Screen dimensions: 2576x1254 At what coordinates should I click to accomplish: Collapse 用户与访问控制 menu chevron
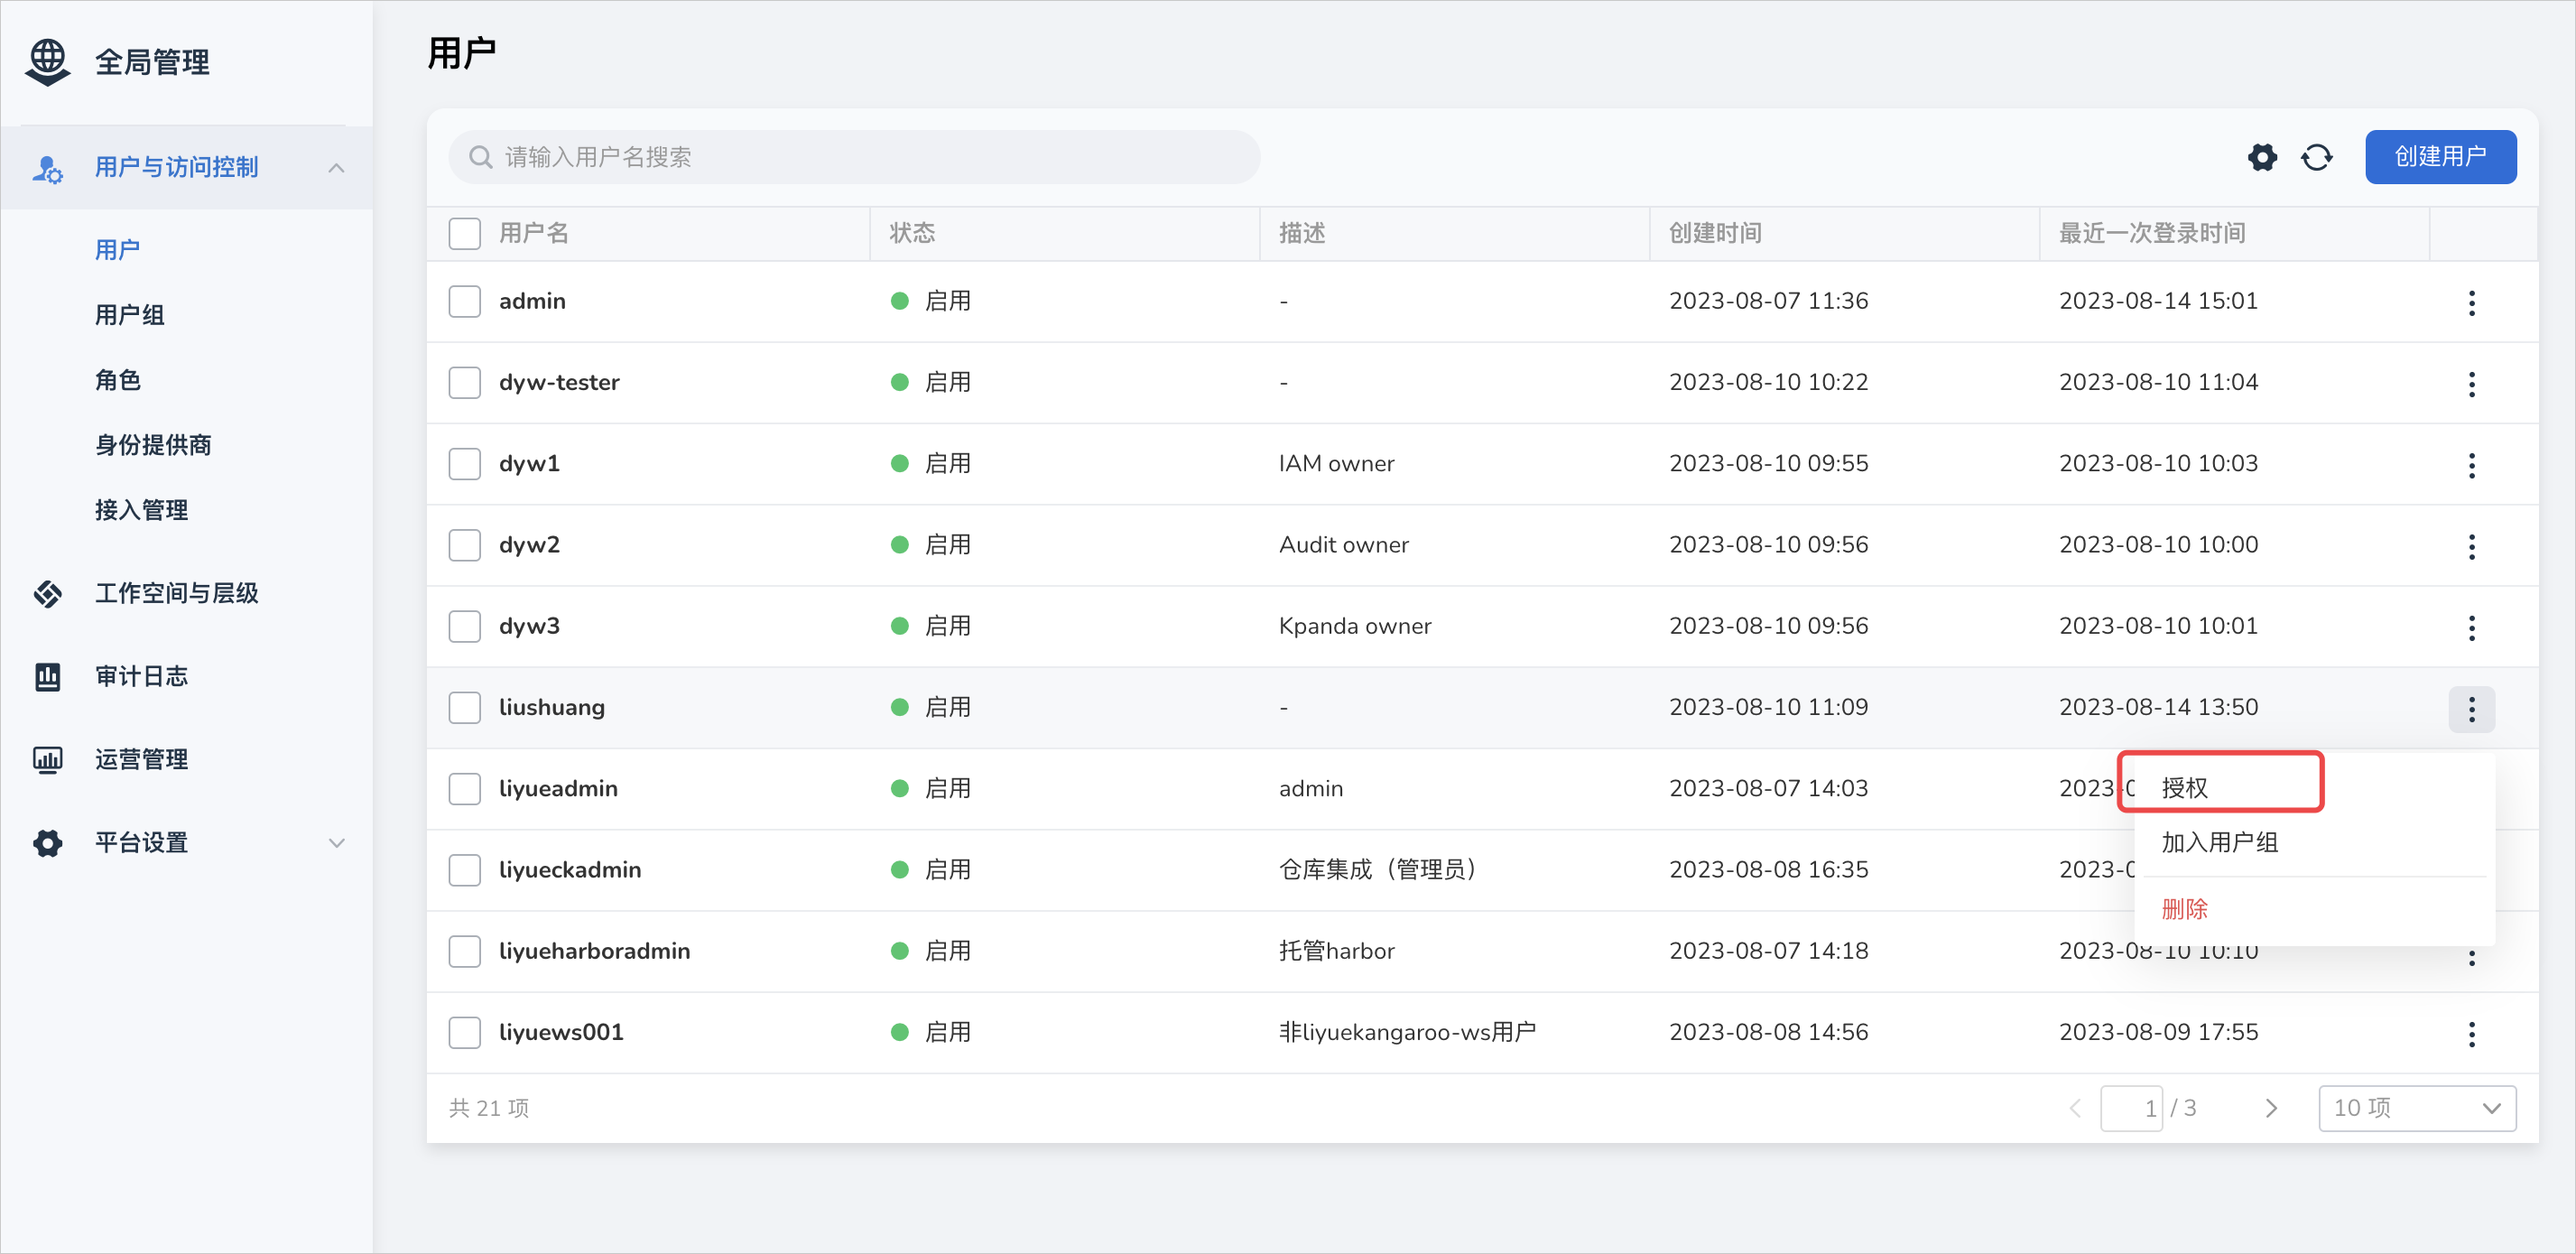336,168
